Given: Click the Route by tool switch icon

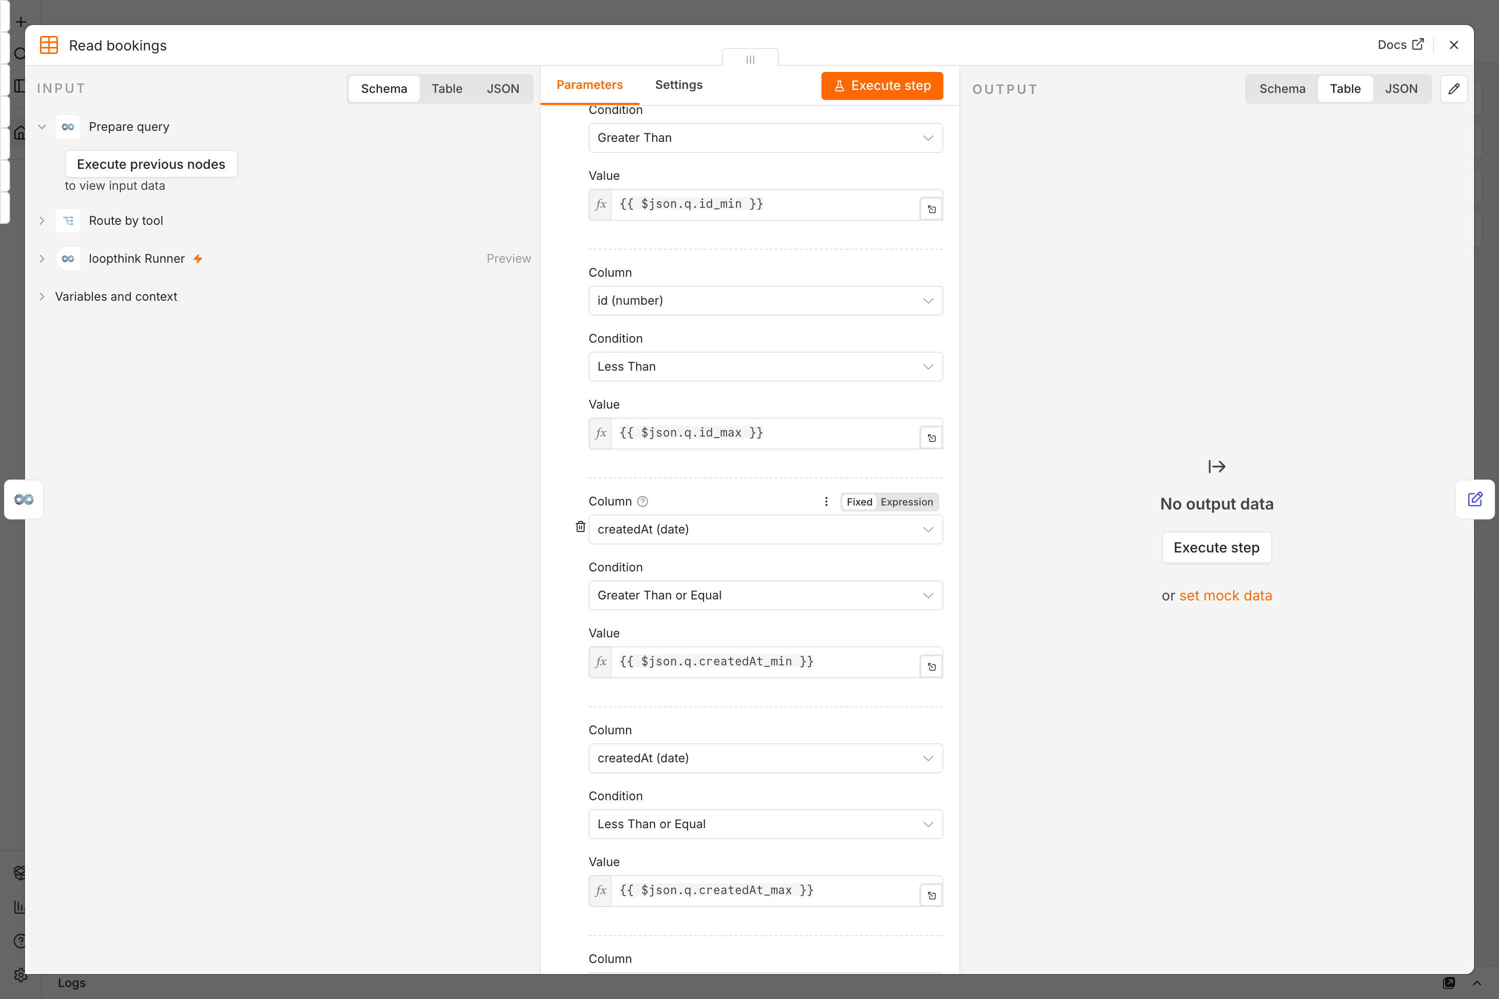Looking at the screenshot, I should click(68, 220).
